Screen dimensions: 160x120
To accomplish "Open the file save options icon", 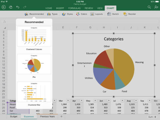I will 11,7.
